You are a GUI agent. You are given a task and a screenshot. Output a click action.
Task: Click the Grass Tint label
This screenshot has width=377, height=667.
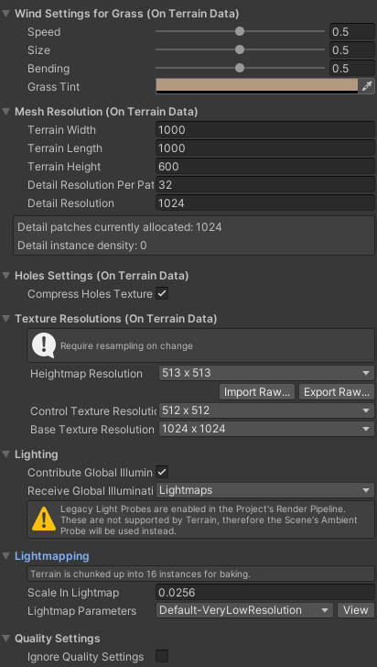(54, 87)
